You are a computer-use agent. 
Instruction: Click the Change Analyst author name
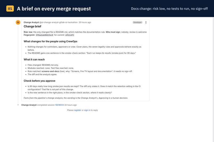pyautogui.click(x=31, y=22)
